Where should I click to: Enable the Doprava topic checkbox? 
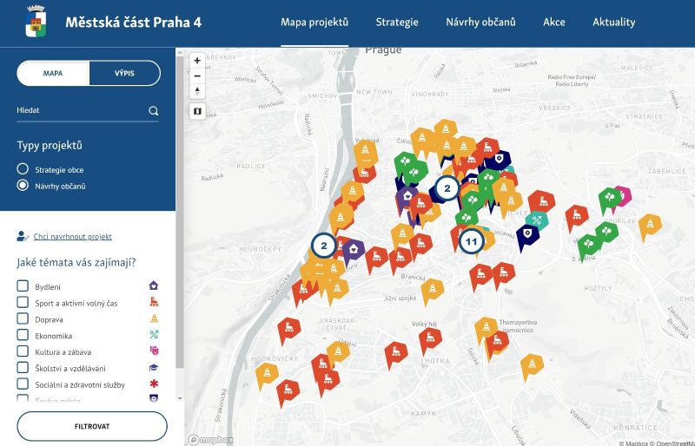(23, 318)
